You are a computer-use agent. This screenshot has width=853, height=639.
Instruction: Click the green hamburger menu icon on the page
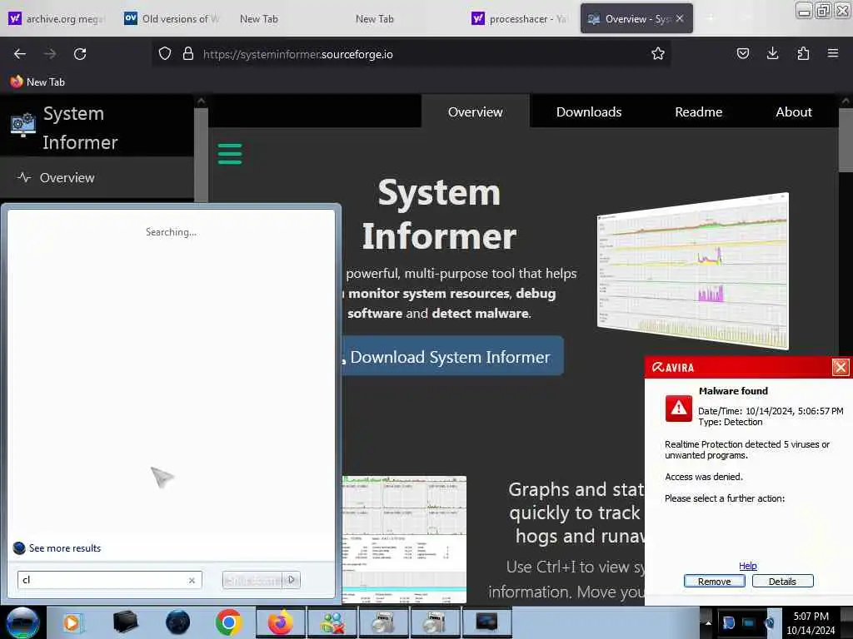click(x=230, y=154)
